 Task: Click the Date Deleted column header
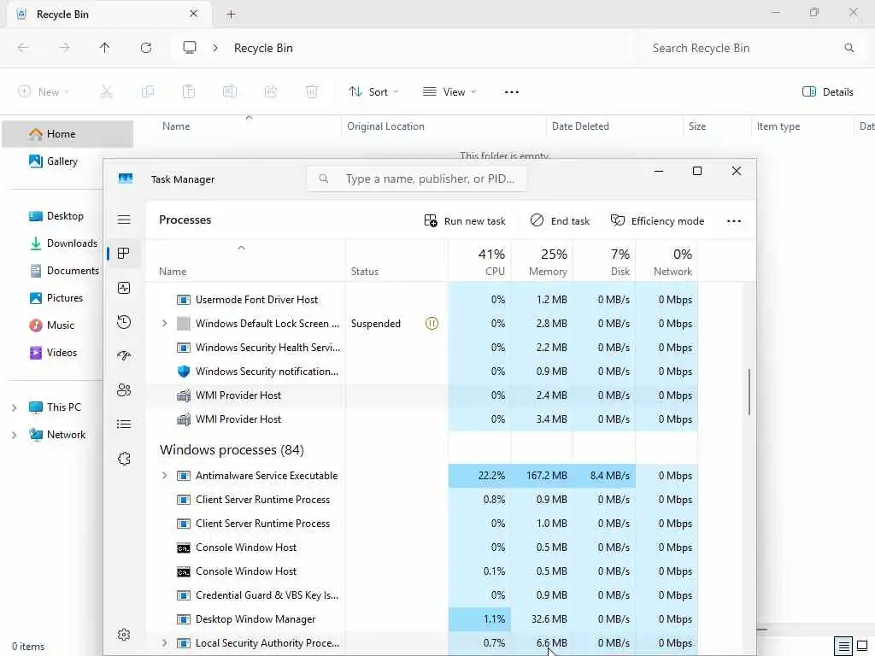pos(614,126)
